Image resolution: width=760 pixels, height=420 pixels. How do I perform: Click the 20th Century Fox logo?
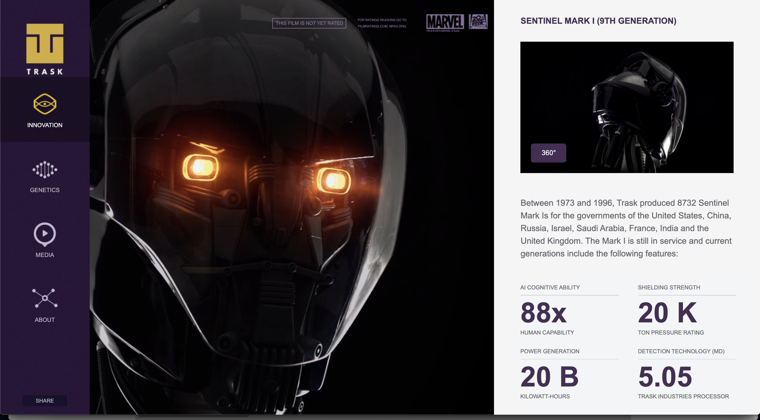tap(478, 22)
